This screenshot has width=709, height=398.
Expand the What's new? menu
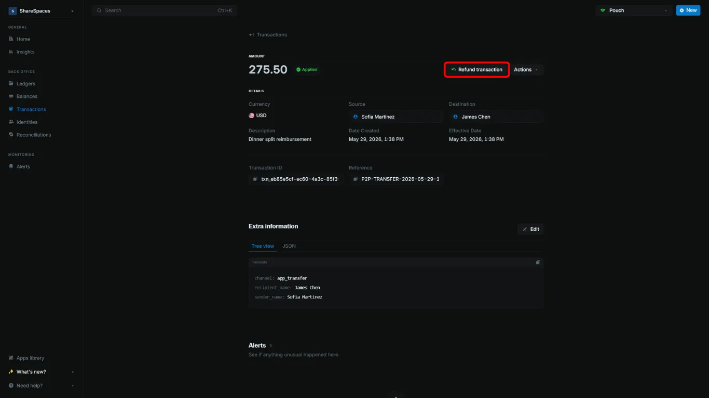pos(42,372)
